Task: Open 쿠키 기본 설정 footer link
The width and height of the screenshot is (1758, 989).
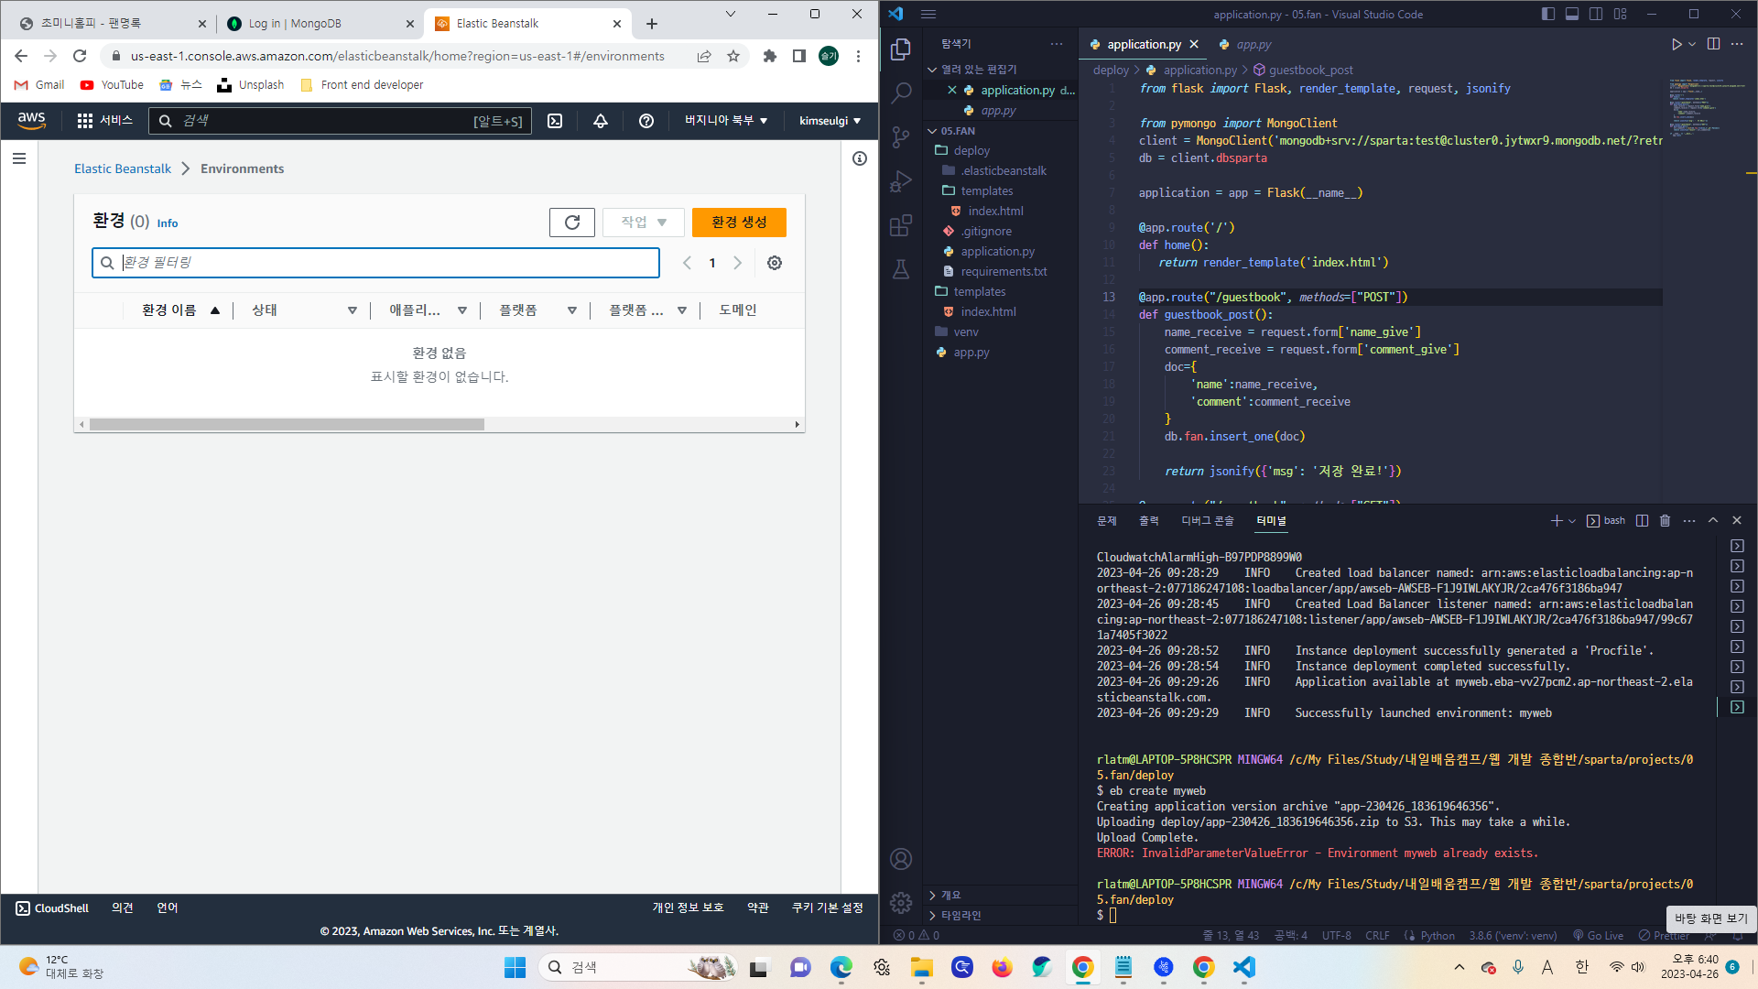Action: pyautogui.click(x=828, y=908)
